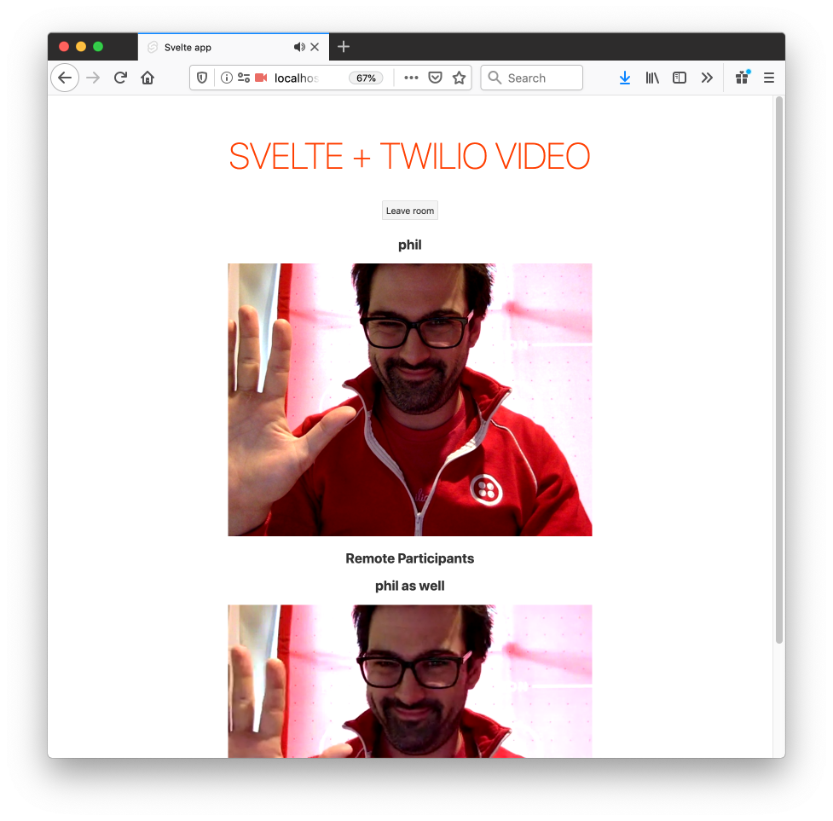The width and height of the screenshot is (833, 821).
Task: Open the page actions three-dot menu
Action: point(411,78)
